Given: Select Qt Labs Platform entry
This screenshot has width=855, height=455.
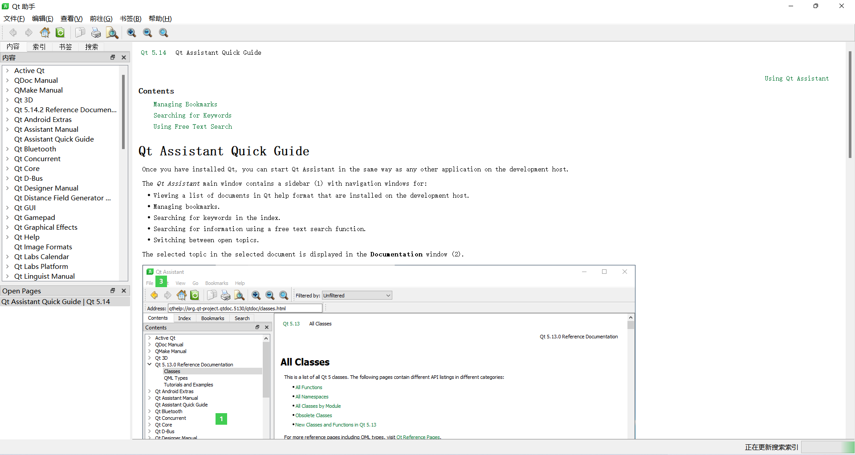Looking at the screenshot, I should pyautogui.click(x=41, y=266).
